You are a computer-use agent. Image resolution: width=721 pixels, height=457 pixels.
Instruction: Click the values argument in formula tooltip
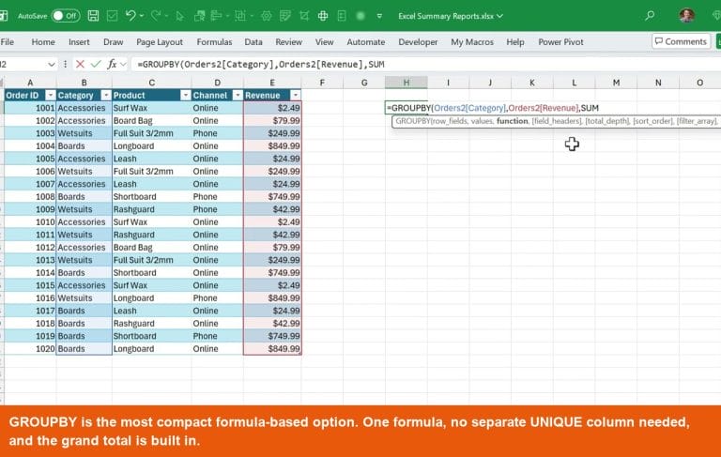(x=482, y=121)
